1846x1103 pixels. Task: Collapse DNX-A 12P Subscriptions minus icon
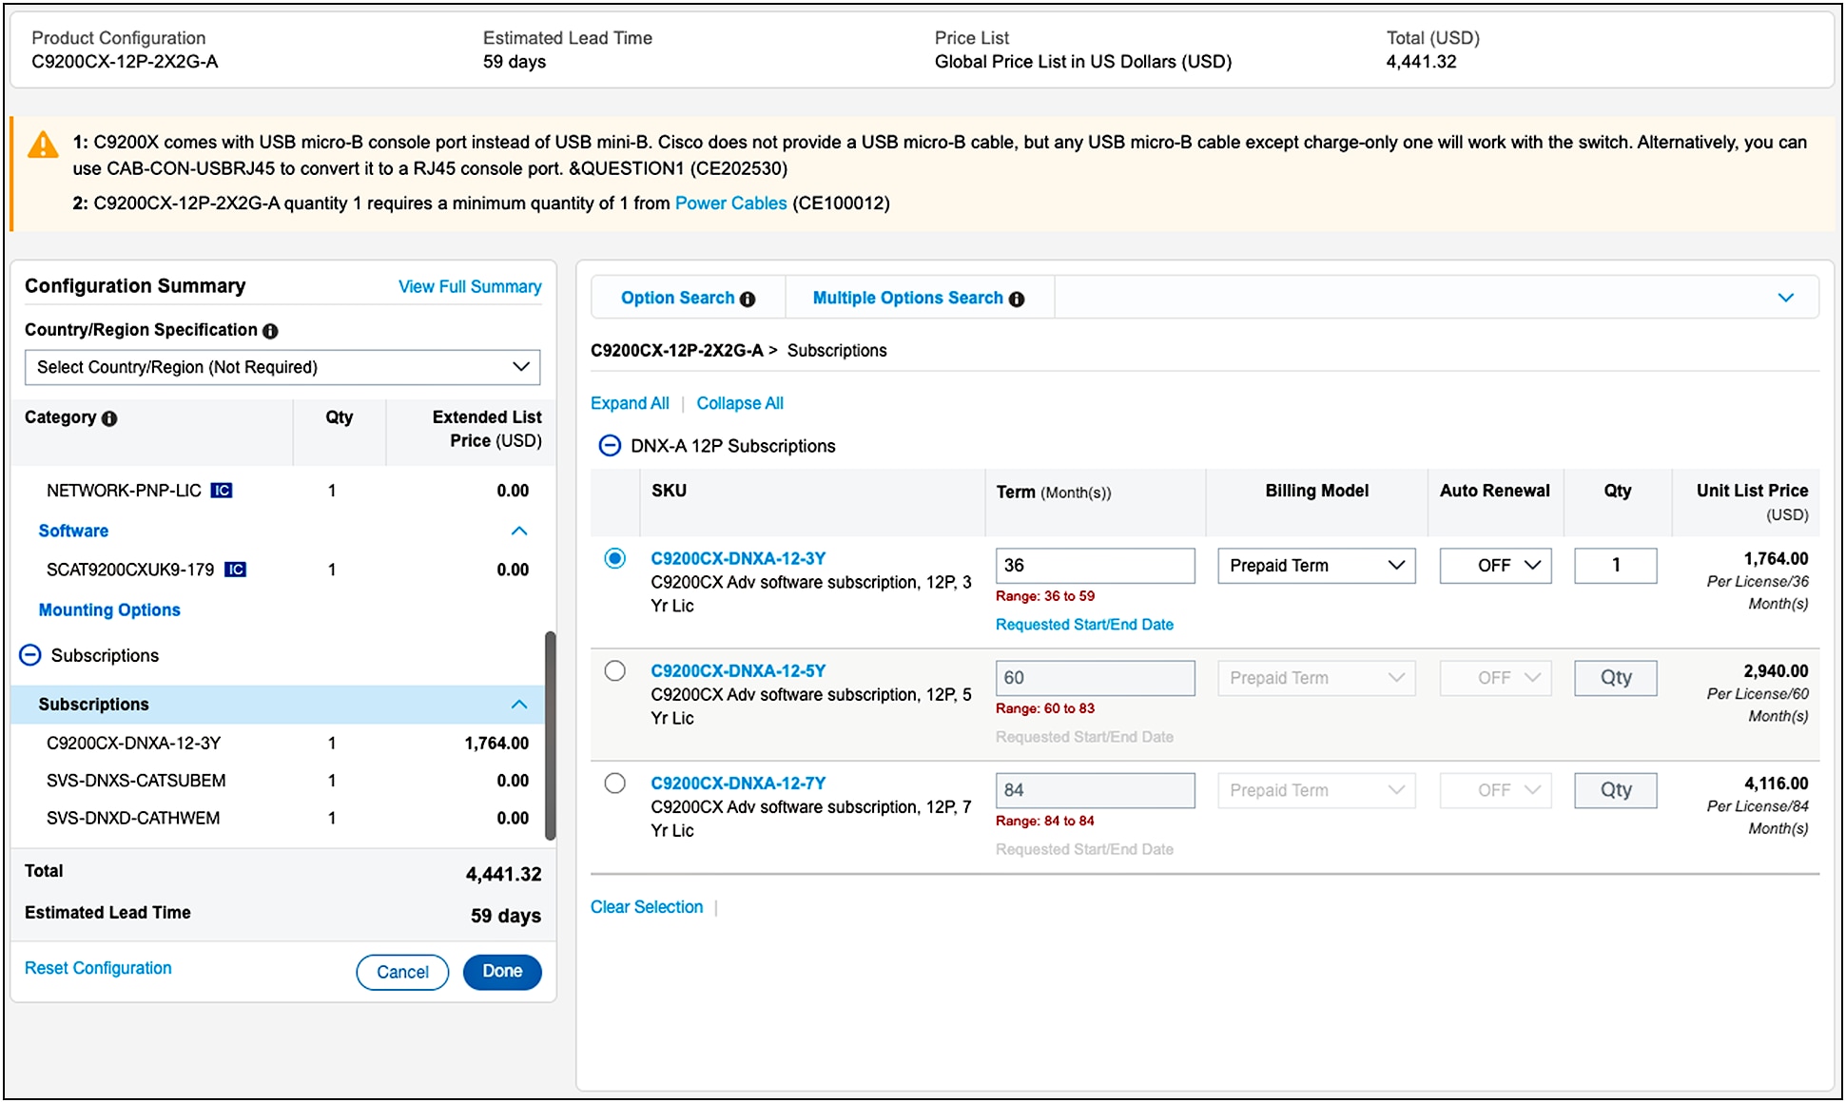(x=610, y=446)
